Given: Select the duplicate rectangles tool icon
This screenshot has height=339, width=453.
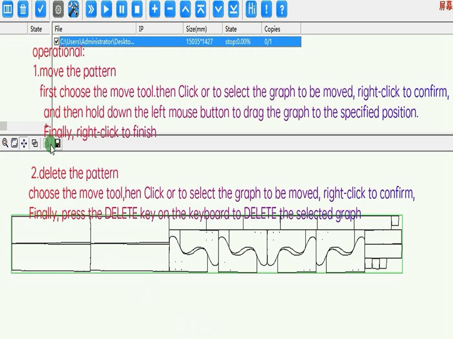Looking at the screenshot, I should (35, 144).
